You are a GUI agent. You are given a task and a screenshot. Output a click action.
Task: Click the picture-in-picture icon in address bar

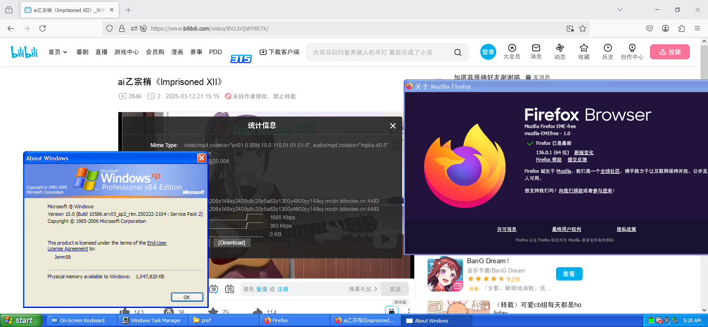point(570,28)
